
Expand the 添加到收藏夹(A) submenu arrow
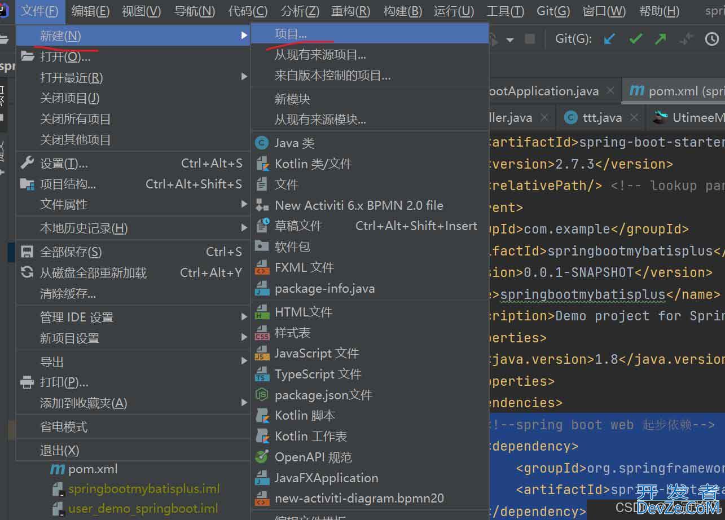pyautogui.click(x=244, y=403)
